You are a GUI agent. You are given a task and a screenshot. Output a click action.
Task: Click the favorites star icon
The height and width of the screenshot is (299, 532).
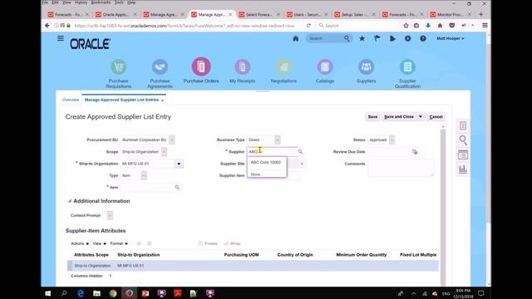coord(362,39)
